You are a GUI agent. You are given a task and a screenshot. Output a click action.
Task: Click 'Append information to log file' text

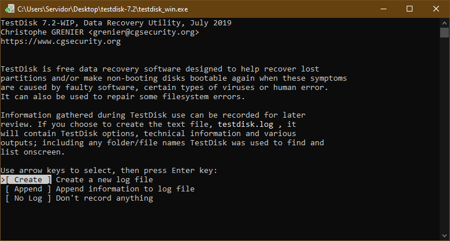[x=125, y=189]
